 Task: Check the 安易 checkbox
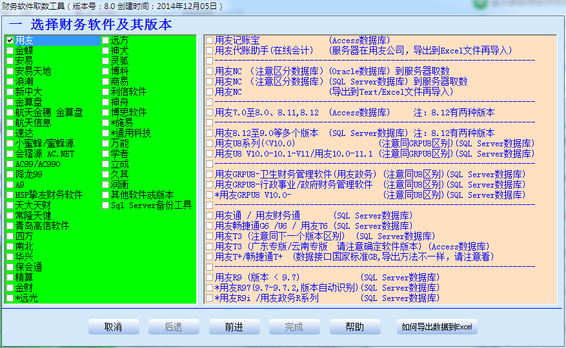[x=10, y=61]
